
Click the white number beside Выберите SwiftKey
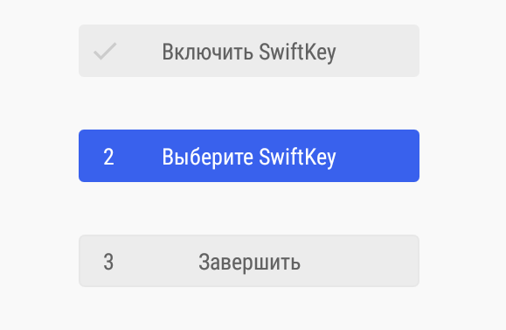pyautogui.click(x=108, y=157)
